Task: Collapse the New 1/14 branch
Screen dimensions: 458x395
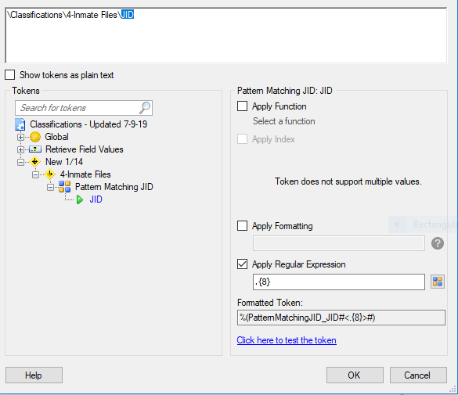Action: pyautogui.click(x=20, y=162)
